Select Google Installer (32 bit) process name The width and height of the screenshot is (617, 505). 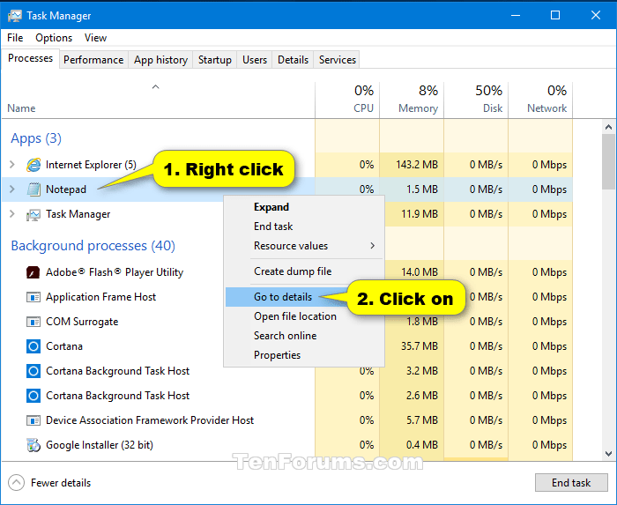pos(99,445)
